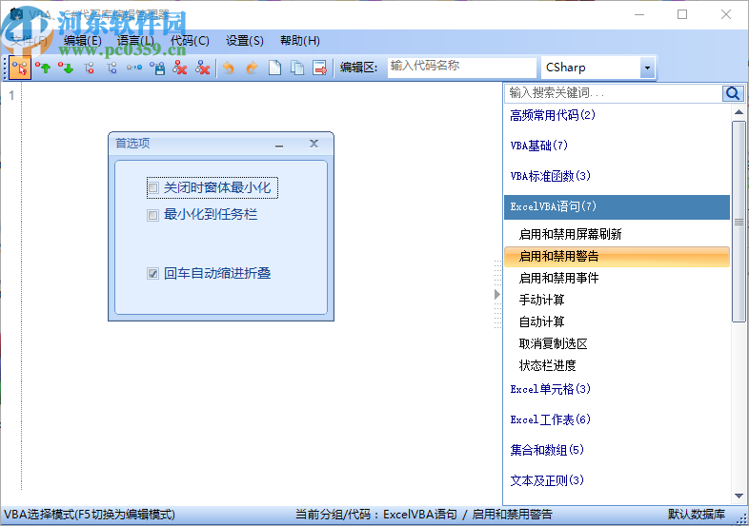Click the toolbar drag grip handle
The width and height of the screenshot is (749, 526).
tap(5, 68)
